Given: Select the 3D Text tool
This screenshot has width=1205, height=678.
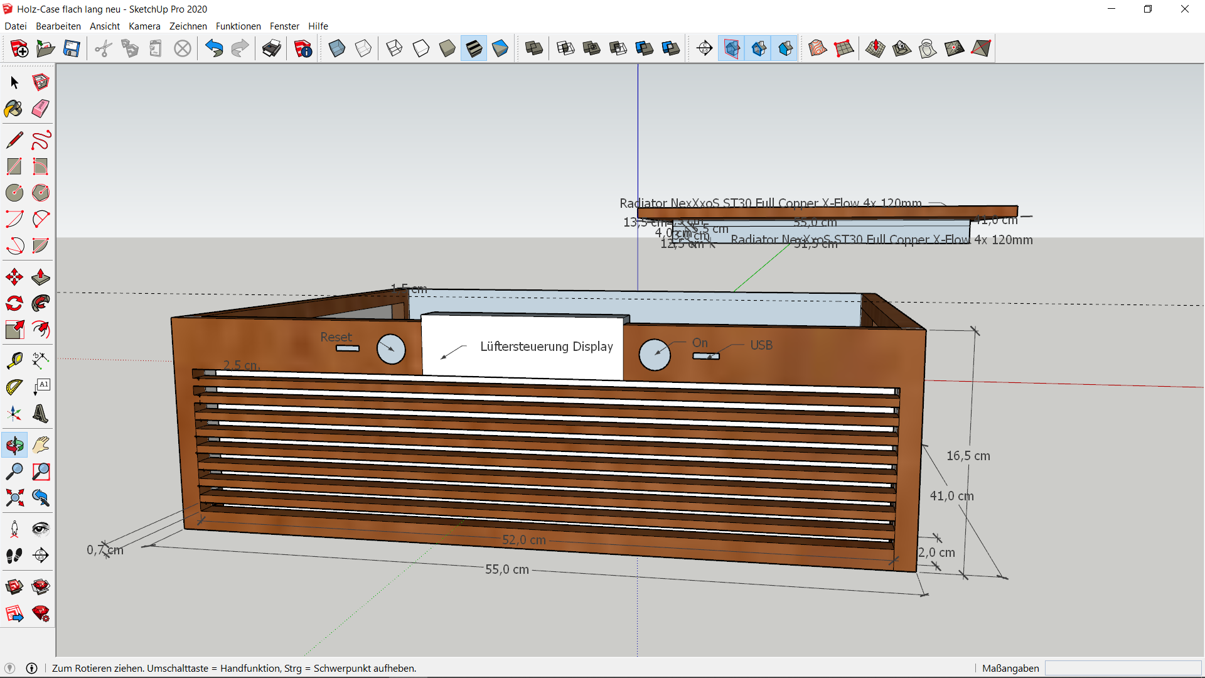Looking at the screenshot, I should (41, 414).
